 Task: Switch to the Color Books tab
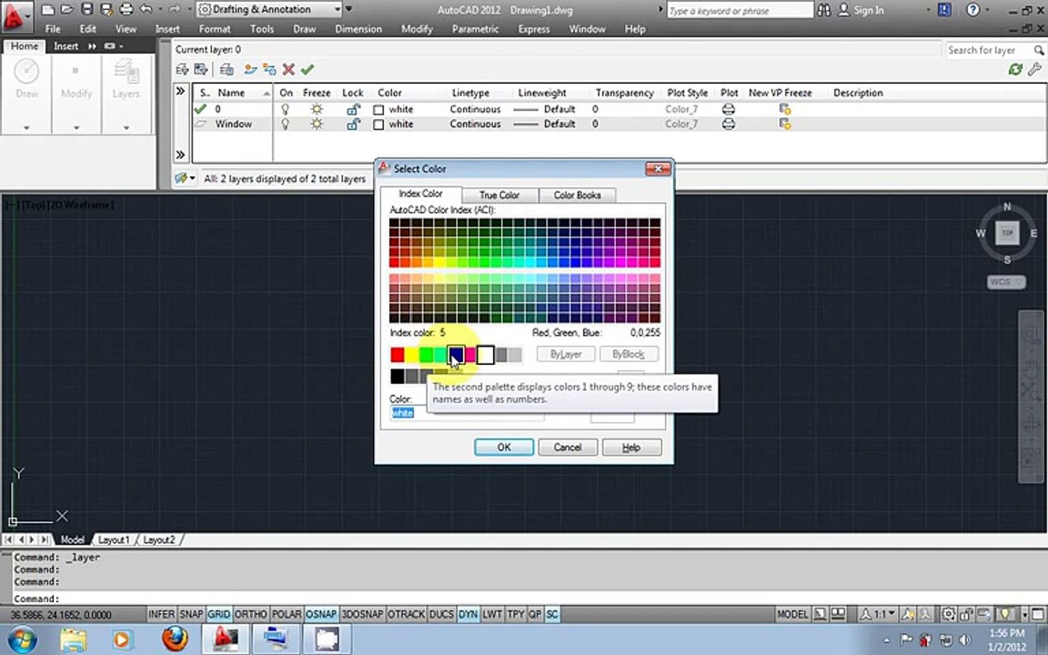(x=578, y=196)
